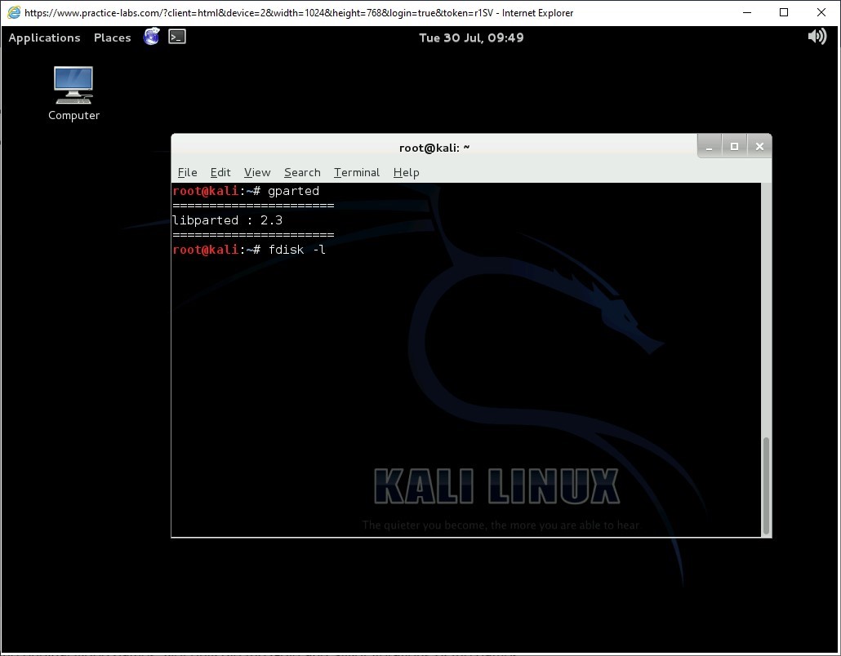The width and height of the screenshot is (841, 656).
Task: Maximize the root@kali terminal window
Action: point(734,147)
